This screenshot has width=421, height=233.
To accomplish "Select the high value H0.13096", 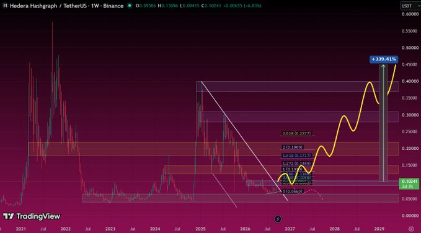I will coord(167,6).
